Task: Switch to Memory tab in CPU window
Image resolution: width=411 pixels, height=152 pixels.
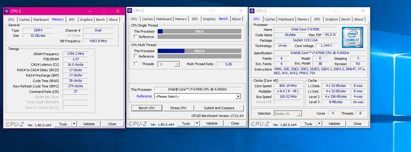Action: [303, 19]
